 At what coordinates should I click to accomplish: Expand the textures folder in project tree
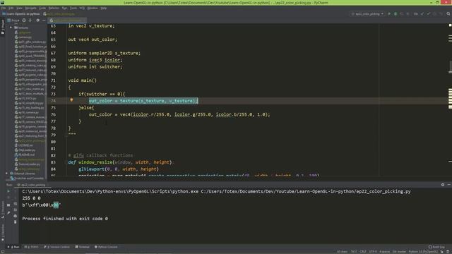[x=11, y=28]
